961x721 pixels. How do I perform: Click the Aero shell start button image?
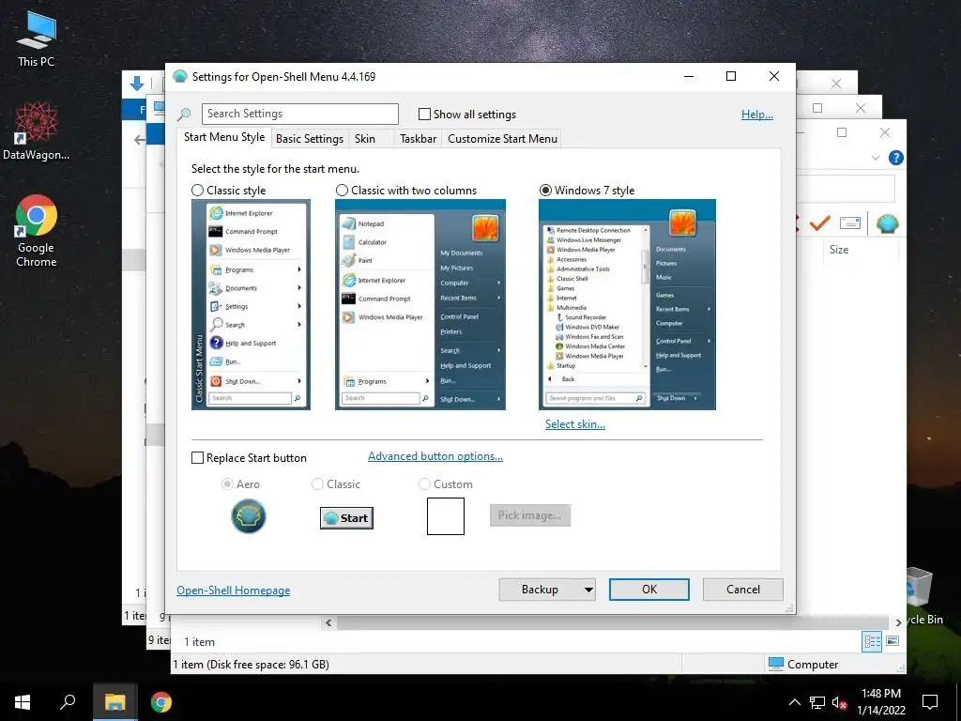tap(248, 516)
